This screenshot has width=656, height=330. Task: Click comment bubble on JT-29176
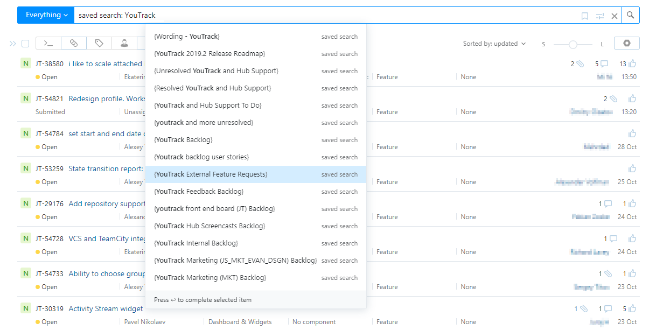[x=608, y=204]
